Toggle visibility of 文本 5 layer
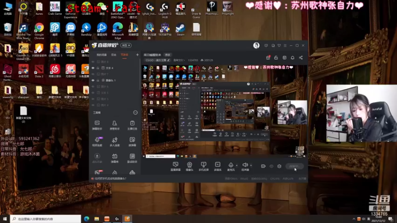Image resolution: width=397 pixels, height=223 pixels. [93, 93]
